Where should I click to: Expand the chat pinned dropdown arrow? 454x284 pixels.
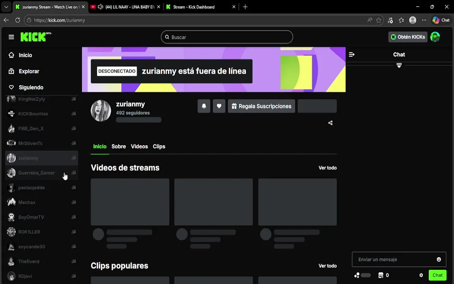[x=399, y=65]
